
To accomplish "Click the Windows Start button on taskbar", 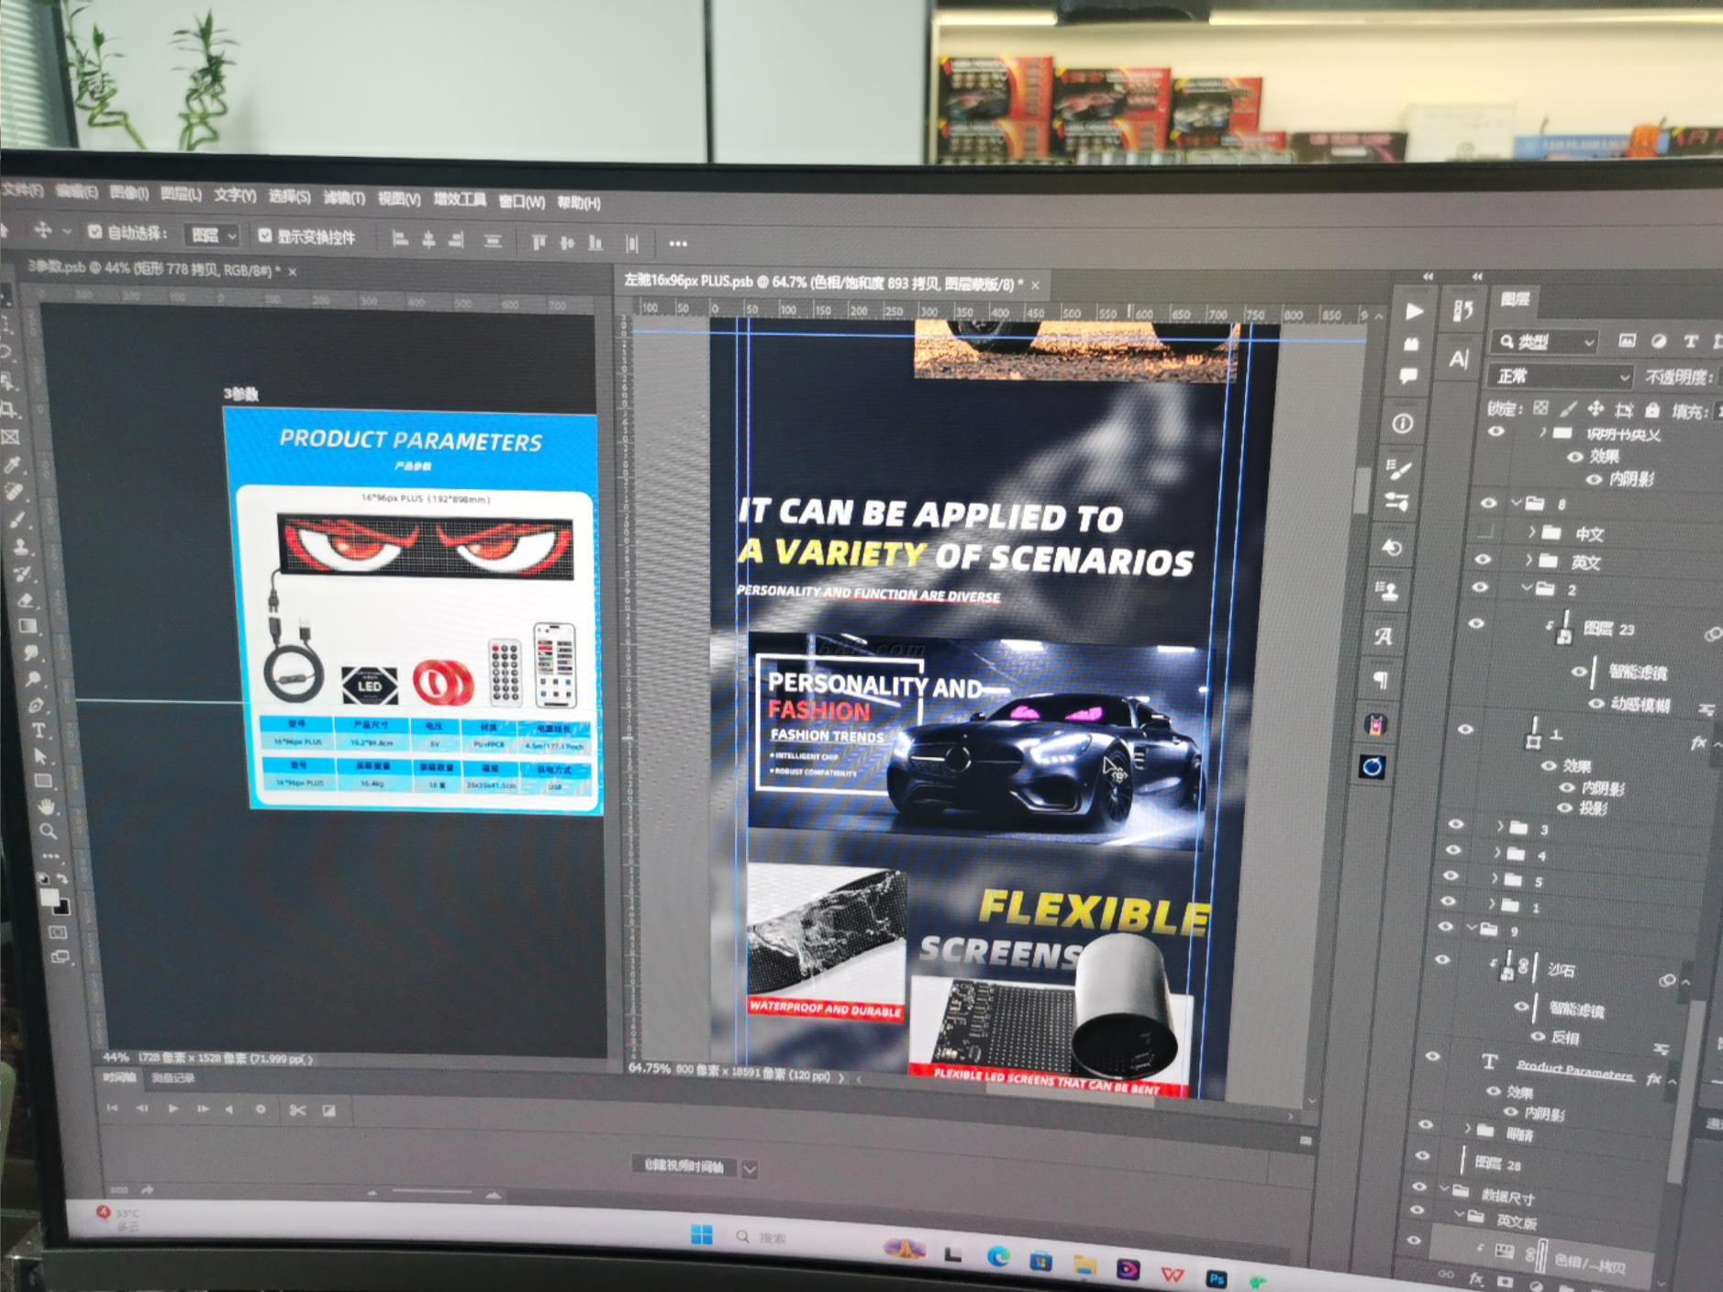I will point(702,1235).
